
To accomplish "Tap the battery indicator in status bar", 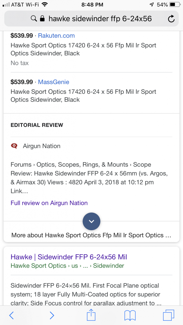I will [175, 5].
